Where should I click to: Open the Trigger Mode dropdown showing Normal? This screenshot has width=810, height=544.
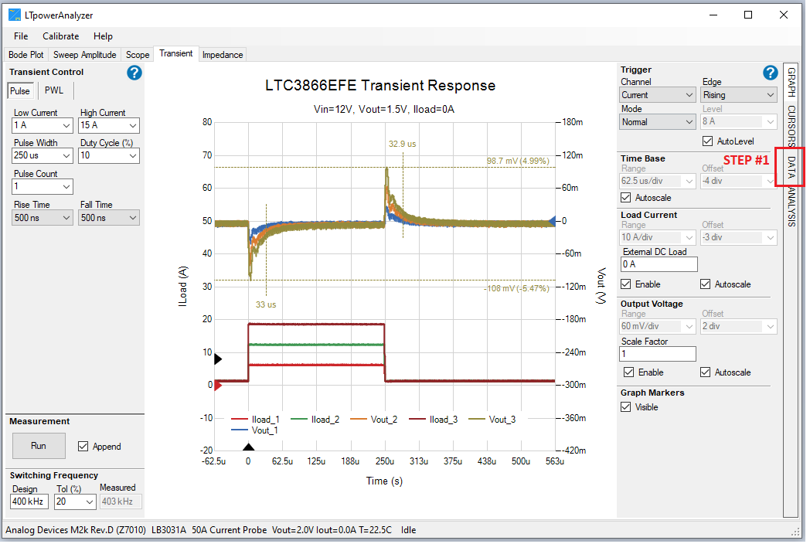point(657,121)
